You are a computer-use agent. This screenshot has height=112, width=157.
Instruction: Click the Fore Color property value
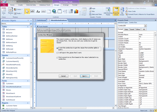146,83
